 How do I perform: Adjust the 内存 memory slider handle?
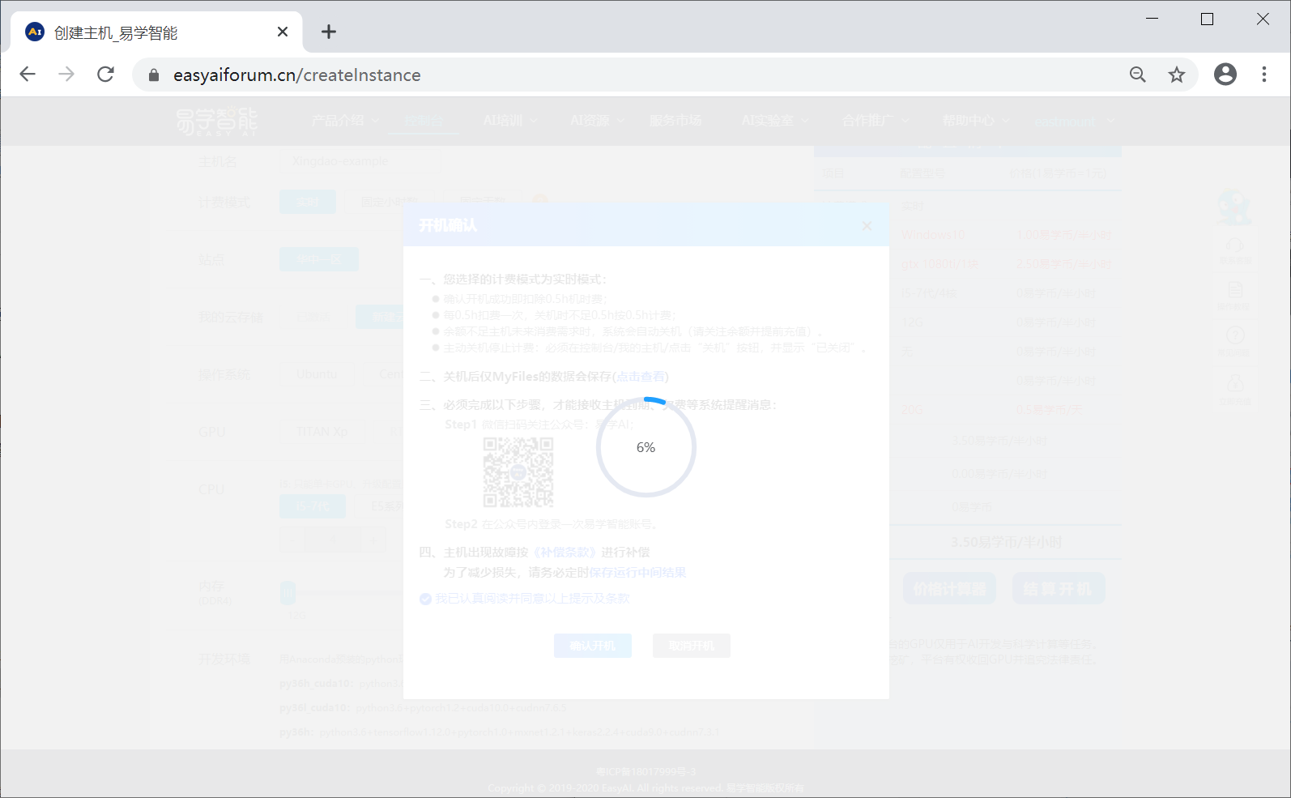(x=288, y=594)
